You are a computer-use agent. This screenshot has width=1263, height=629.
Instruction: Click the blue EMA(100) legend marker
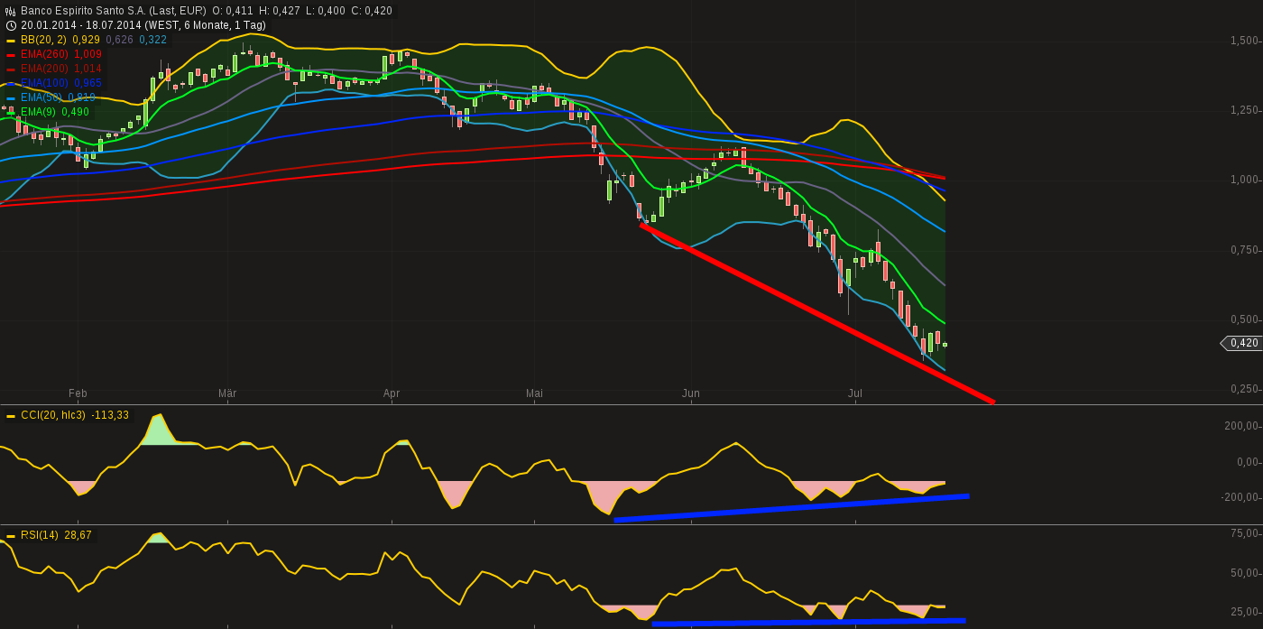[11, 84]
